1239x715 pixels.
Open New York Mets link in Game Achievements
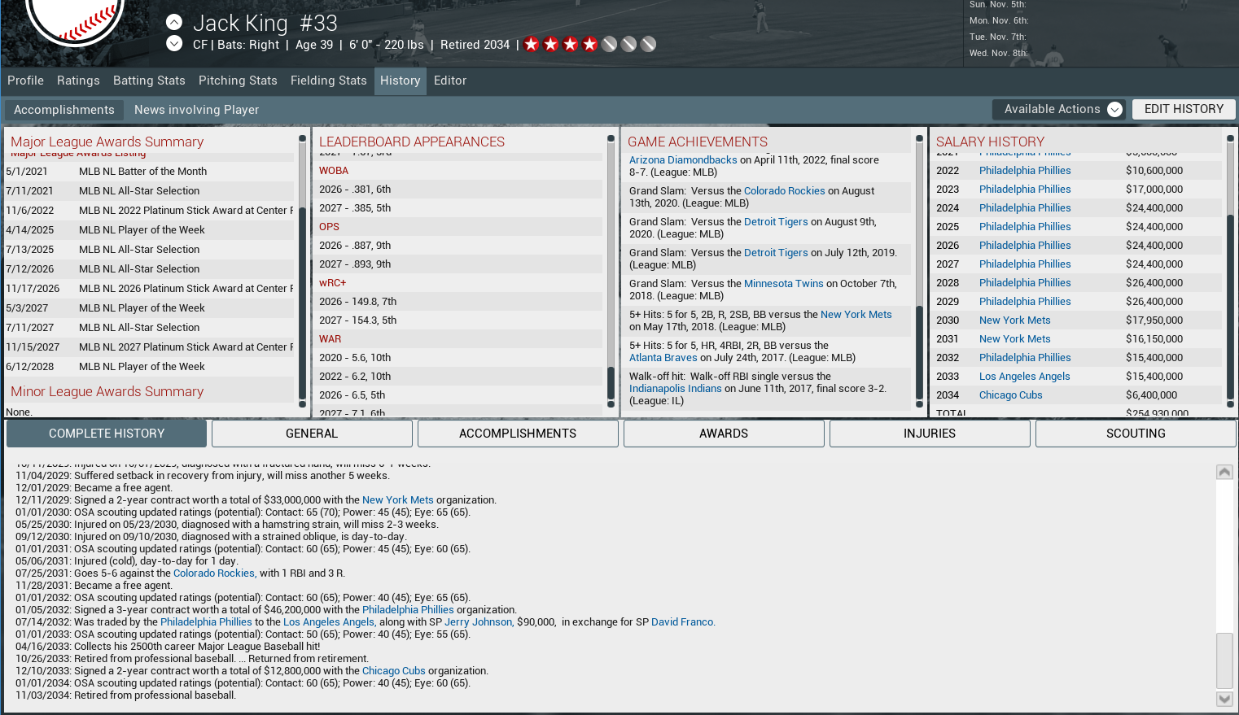[x=856, y=315]
